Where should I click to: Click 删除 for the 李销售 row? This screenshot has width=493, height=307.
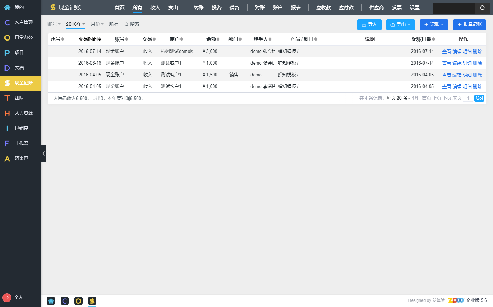(477, 87)
